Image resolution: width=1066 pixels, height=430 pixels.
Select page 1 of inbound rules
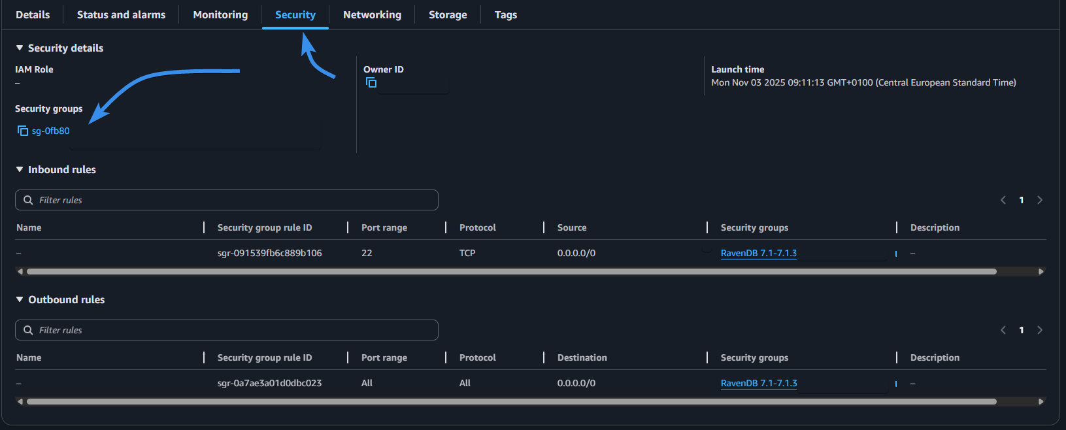click(x=1022, y=200)
